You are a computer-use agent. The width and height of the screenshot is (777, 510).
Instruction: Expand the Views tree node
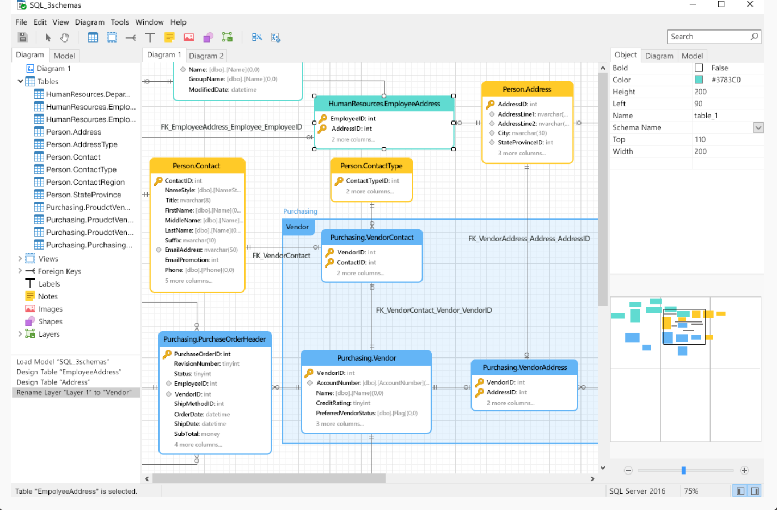coord(20,258)
